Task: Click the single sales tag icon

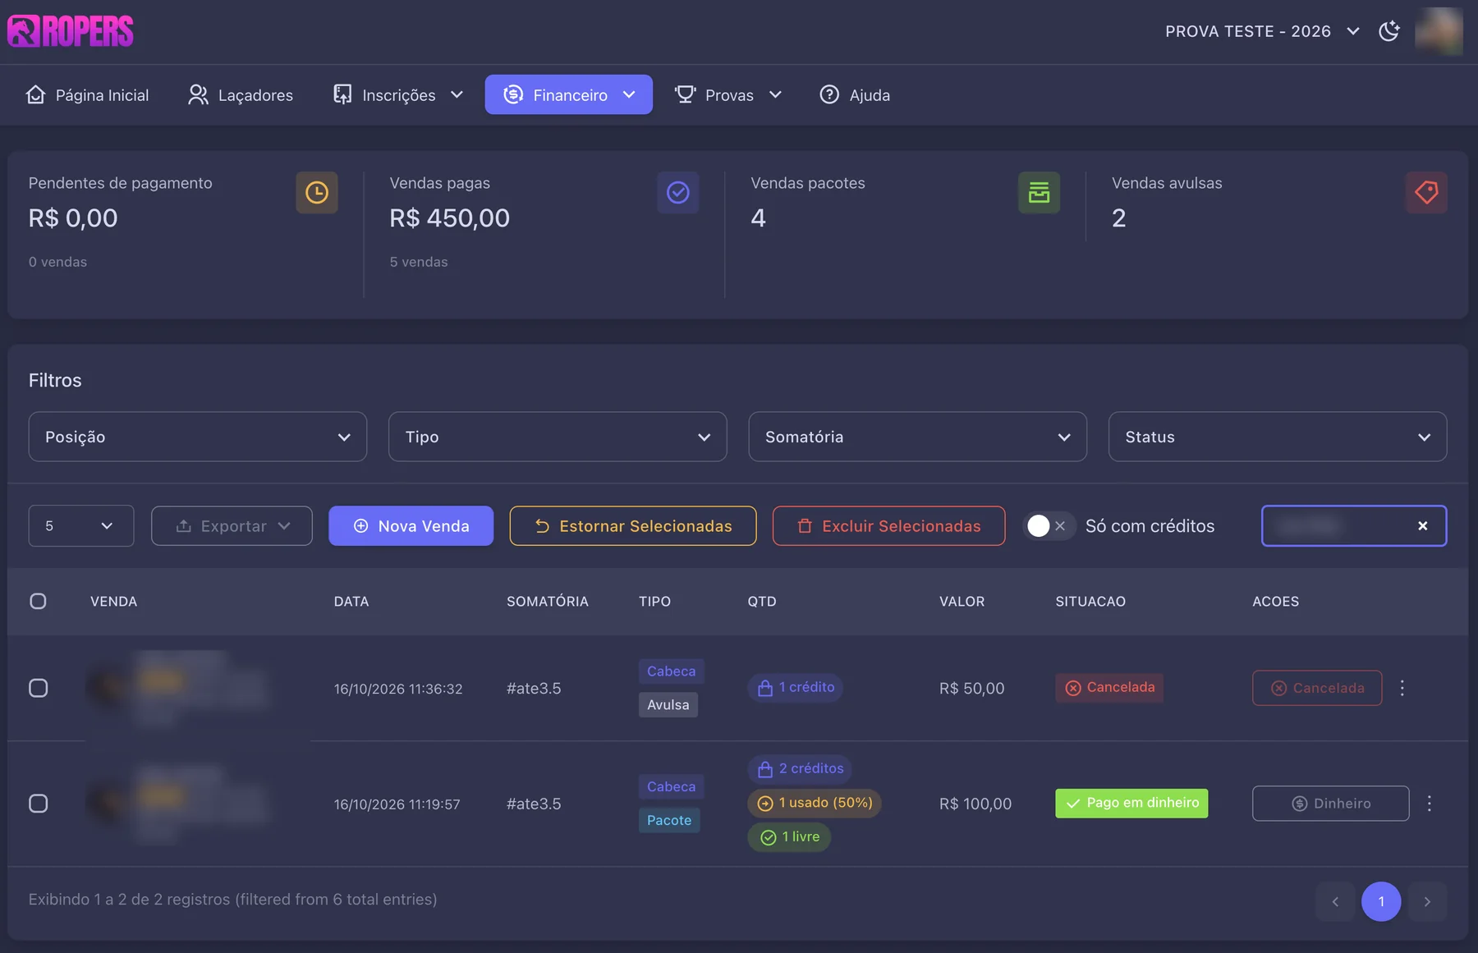Action: 1426,192
